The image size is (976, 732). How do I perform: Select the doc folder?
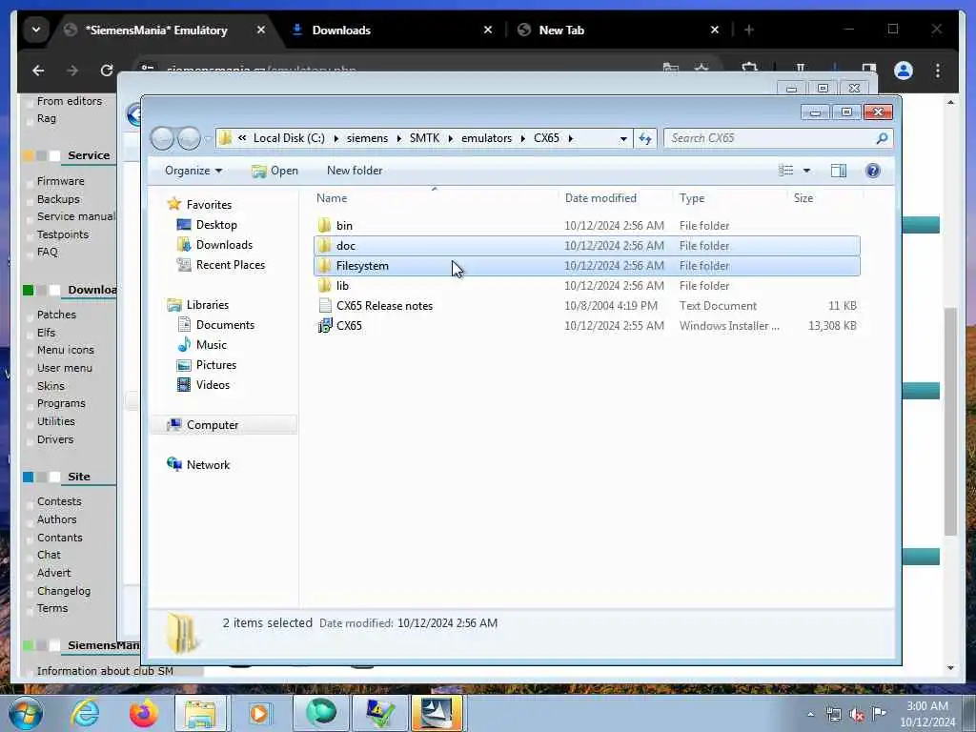click(x=587, y=245)
